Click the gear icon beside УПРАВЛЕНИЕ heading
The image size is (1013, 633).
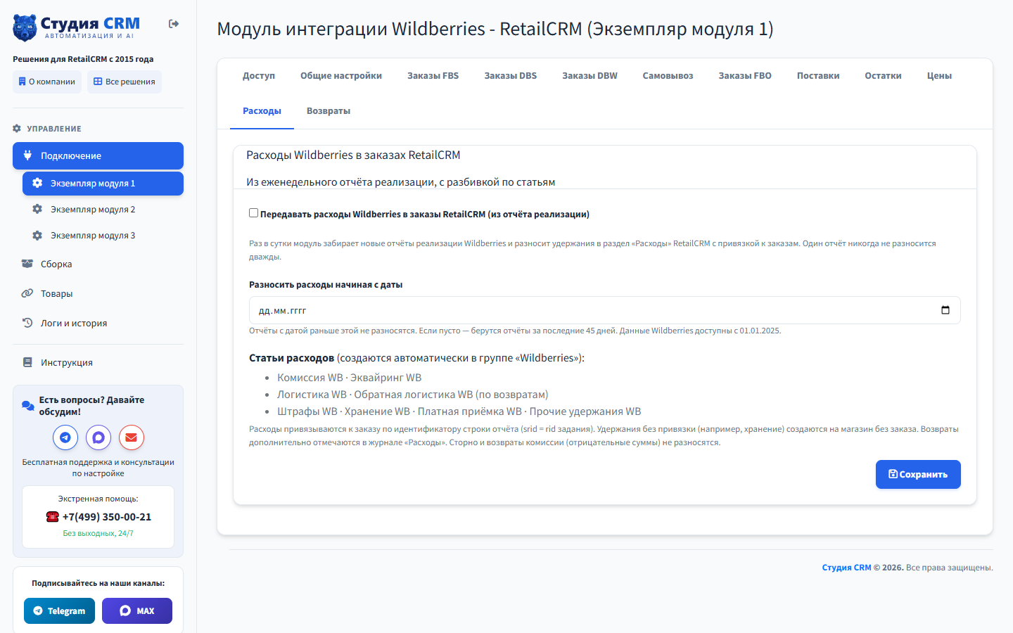[x=17, y=129]
